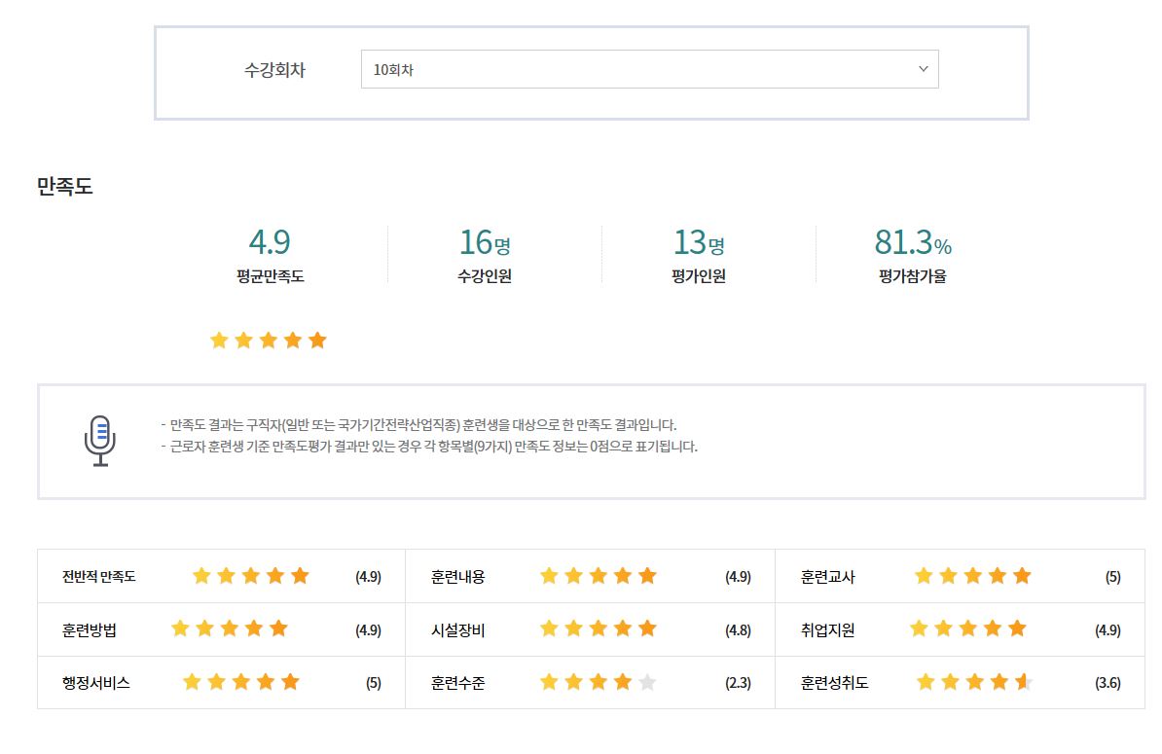Click the microphone notice icon
This screenshot has height=754, width=1162.
99,441
